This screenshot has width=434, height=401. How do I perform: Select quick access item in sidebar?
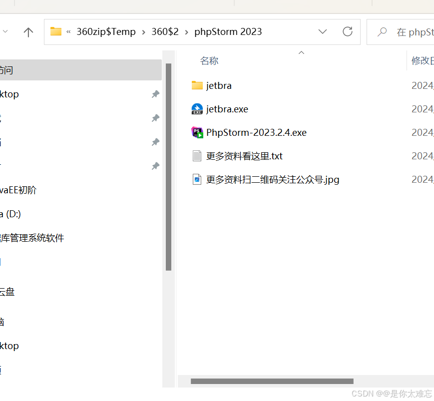point(81,70)
